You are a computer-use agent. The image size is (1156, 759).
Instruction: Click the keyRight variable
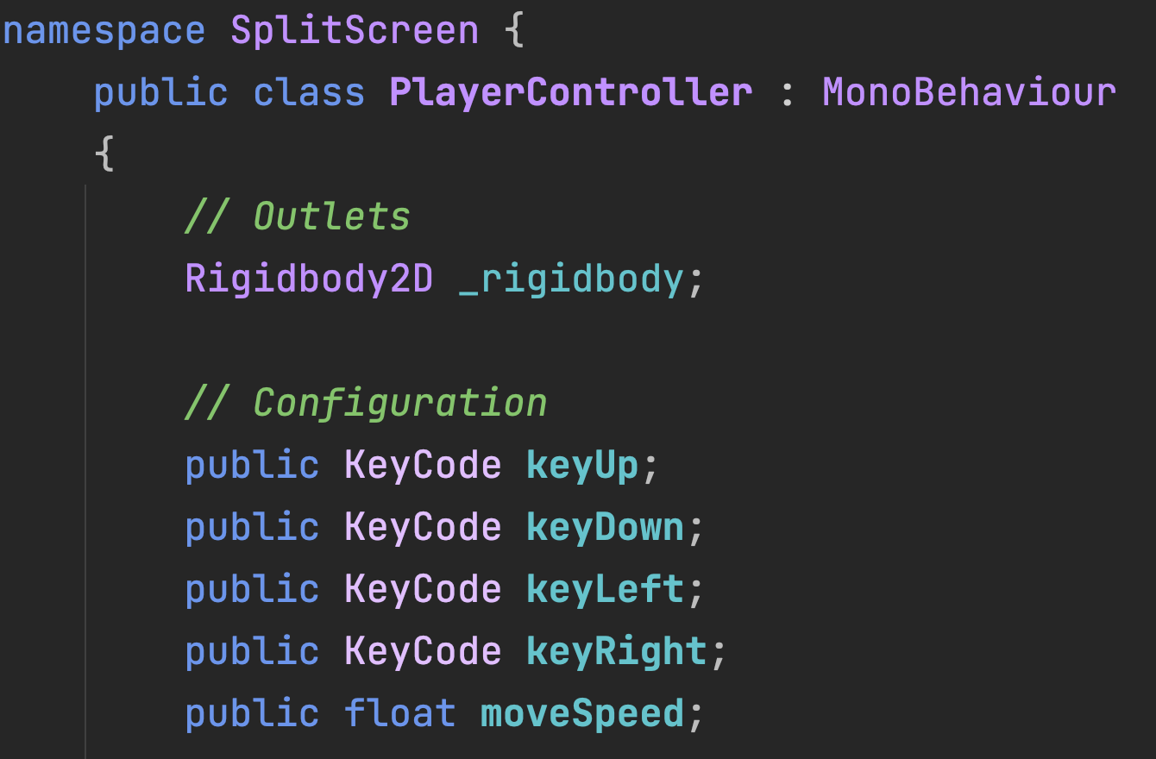pos(616,652)
